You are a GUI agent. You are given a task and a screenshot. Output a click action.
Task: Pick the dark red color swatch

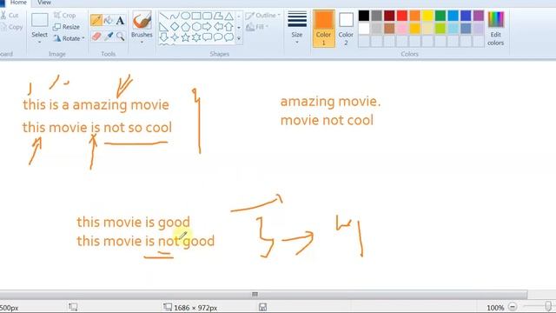(x=389, y=16)
